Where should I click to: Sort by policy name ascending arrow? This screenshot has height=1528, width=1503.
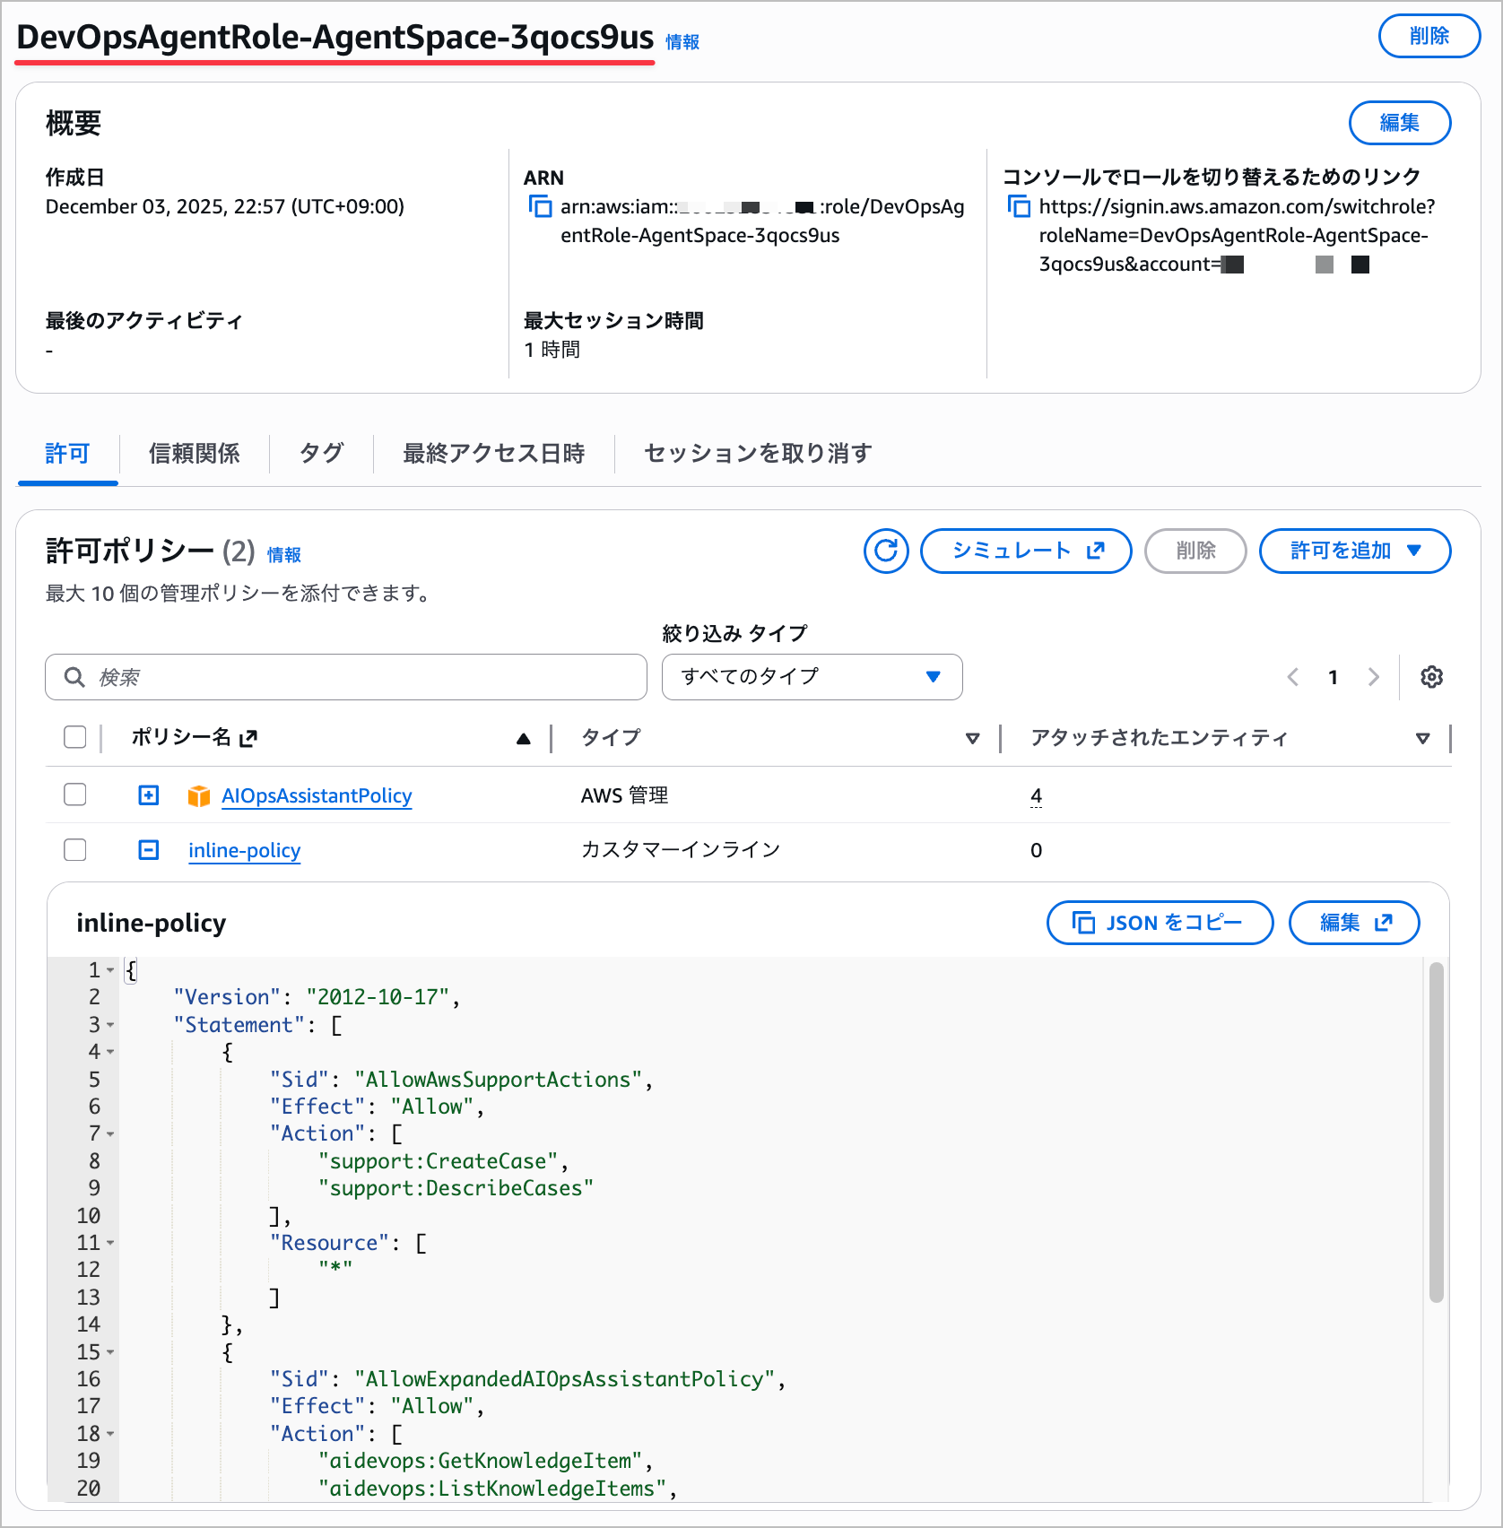[524, 739]
